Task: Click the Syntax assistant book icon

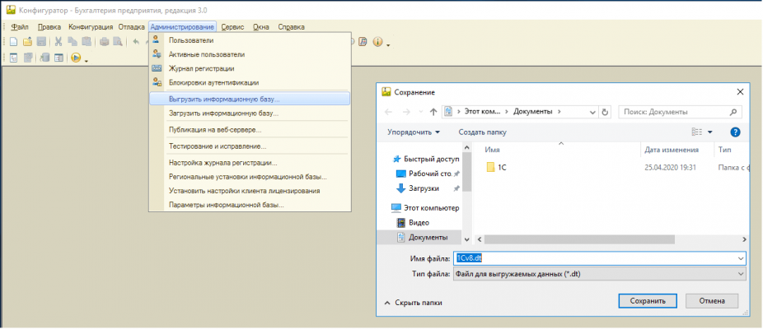Action: (x=363, y=42)
